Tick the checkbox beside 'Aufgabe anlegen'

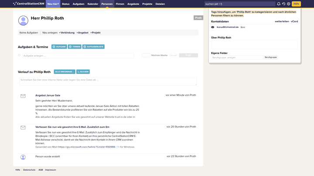click(x=19, y=55)
